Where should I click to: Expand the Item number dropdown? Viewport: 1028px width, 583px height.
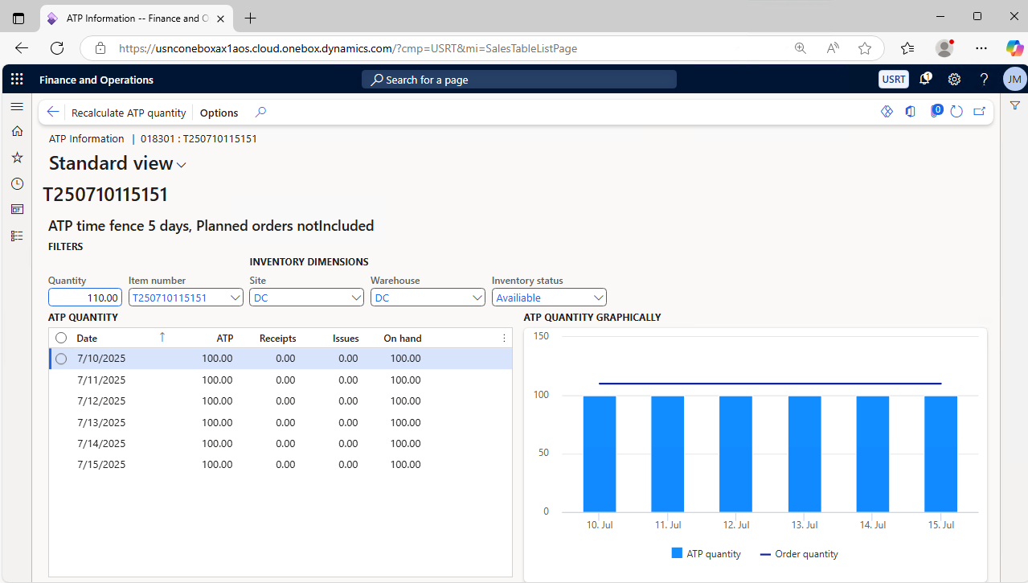pos(235,298)
